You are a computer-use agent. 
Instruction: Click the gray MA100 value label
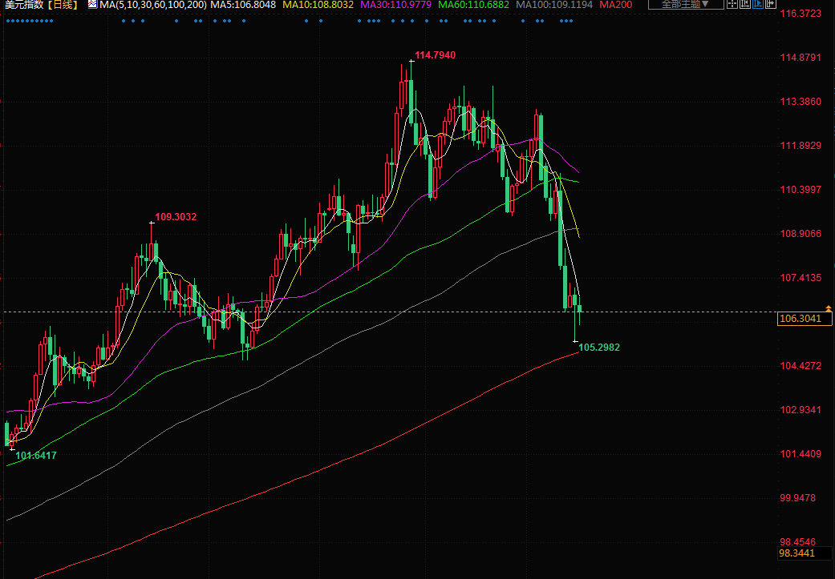tap(554, 5)
